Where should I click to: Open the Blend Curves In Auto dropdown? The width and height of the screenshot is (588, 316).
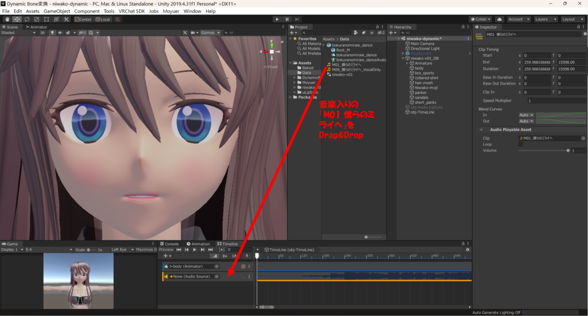pos(526,115)
